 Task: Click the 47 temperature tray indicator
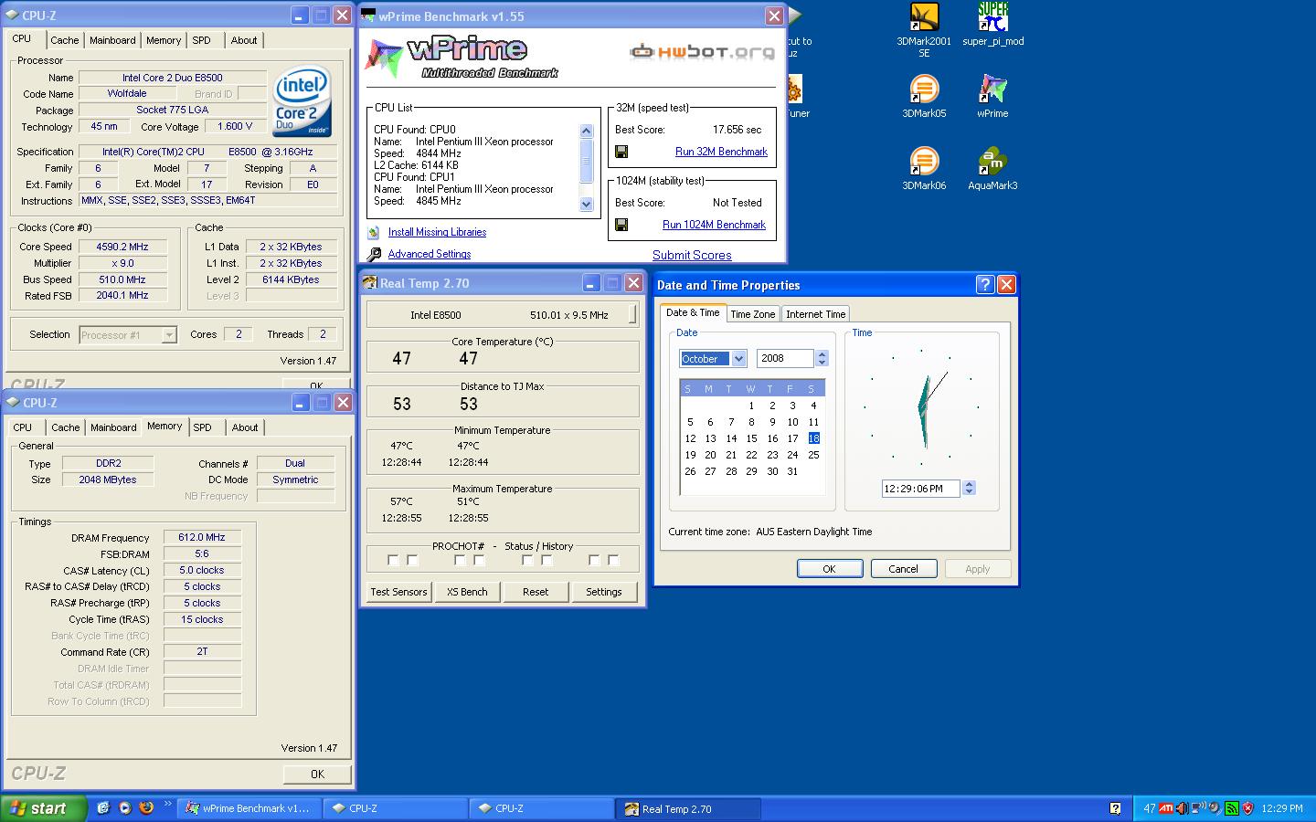pyautogui.click(x=1150, y=808)
